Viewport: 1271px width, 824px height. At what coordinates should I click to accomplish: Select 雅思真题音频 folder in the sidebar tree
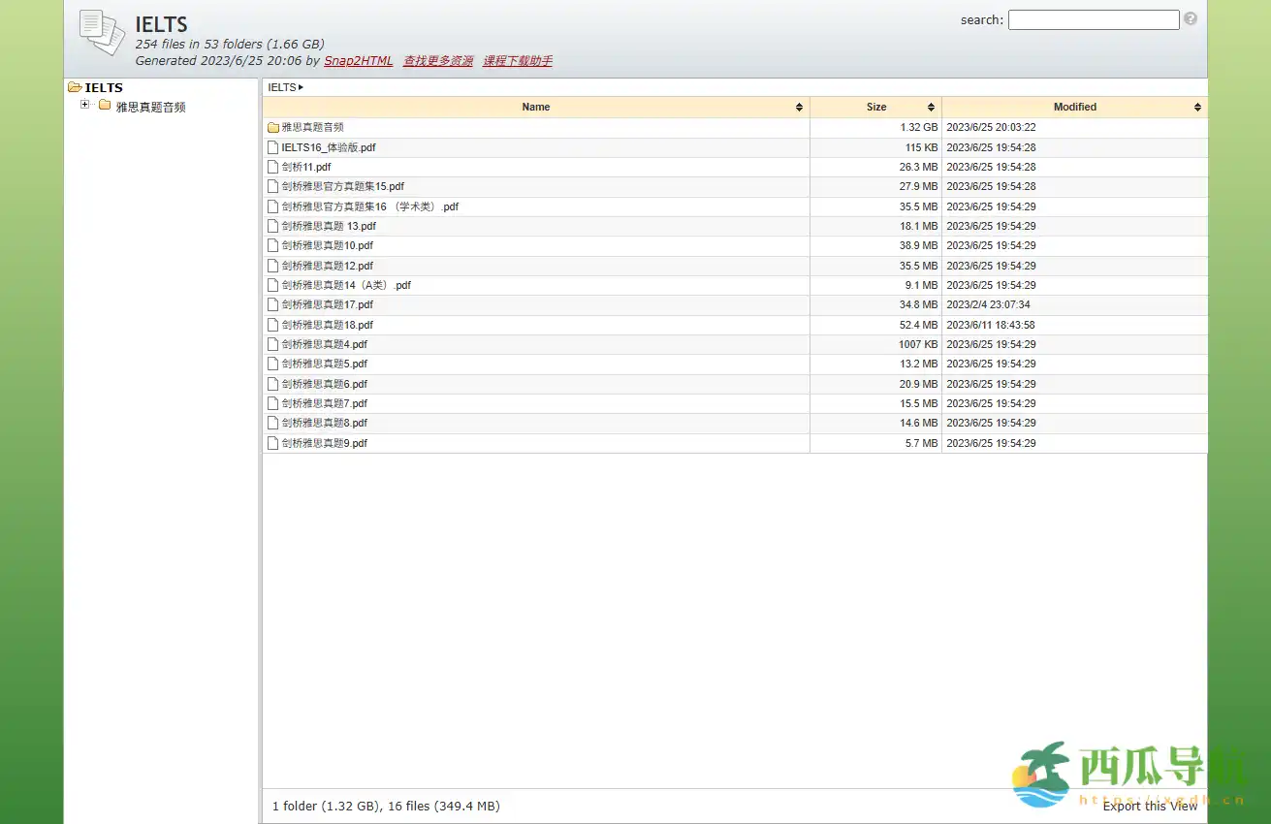[150, 108]
